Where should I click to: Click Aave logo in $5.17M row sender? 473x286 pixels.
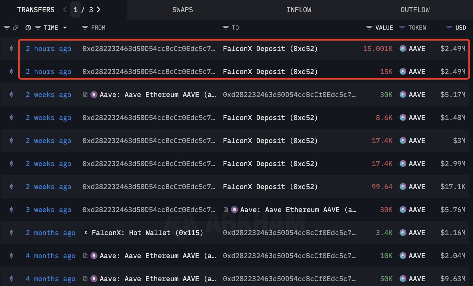[x=94, y=94]
